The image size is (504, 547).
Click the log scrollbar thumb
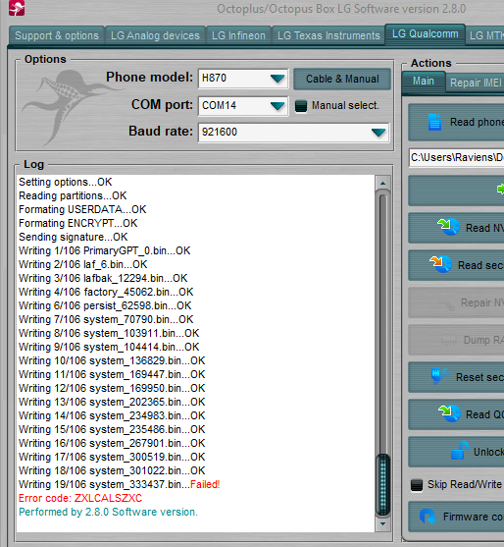point(382,484)
